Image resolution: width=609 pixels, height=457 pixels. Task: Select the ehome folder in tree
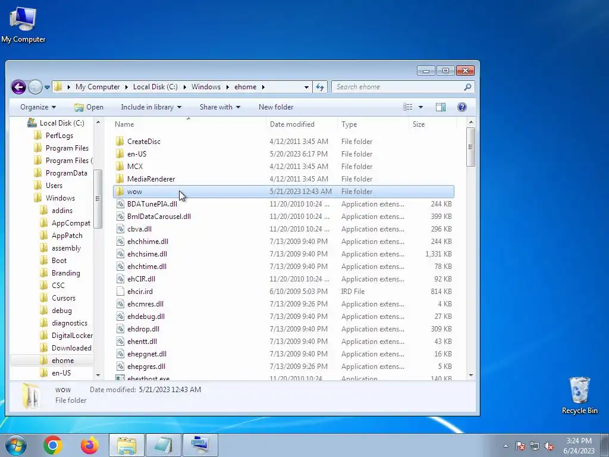[x=62, y=360]
